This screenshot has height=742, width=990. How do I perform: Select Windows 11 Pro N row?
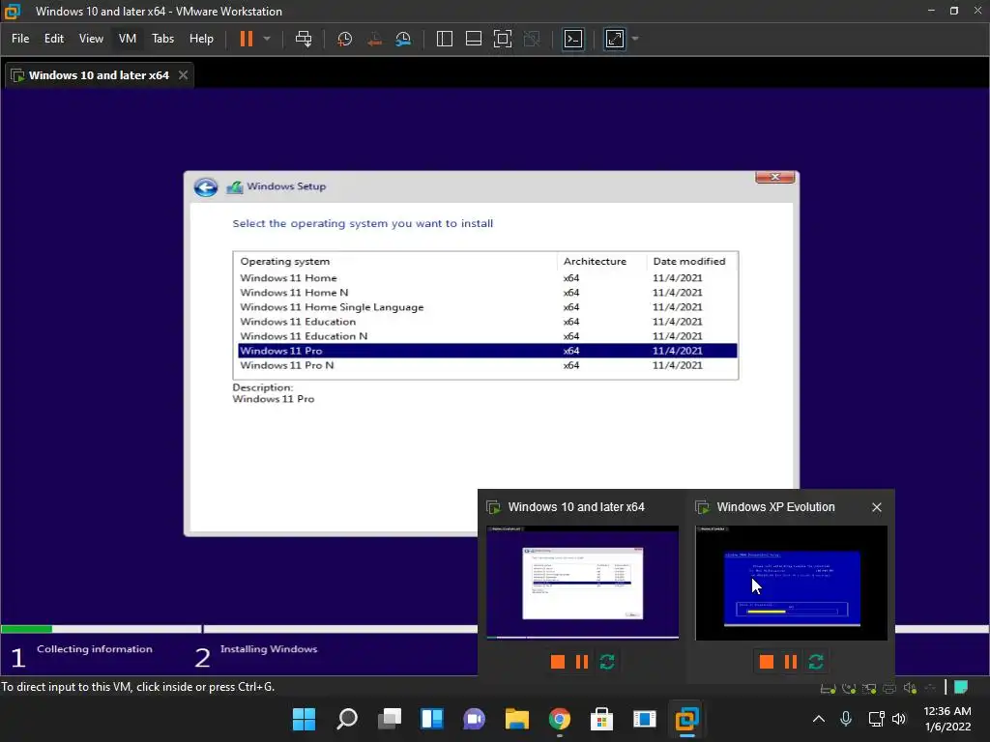pos(487,365)
